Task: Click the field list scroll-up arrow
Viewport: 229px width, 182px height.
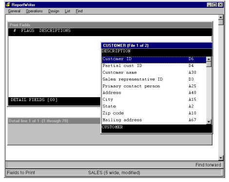Action: (209, 59)
